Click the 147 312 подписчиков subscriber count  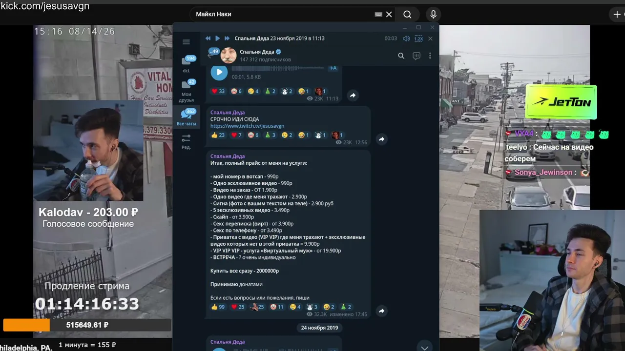pyautogui.click(x=265, y=59)
